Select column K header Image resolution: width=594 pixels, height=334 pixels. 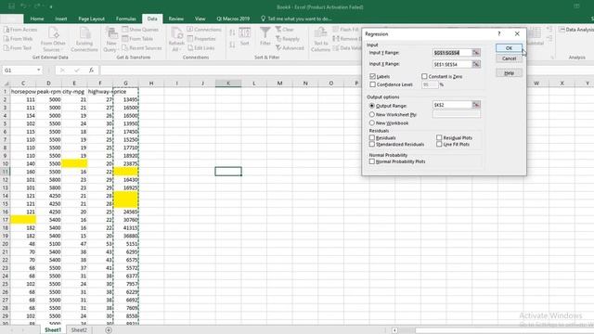228,83
